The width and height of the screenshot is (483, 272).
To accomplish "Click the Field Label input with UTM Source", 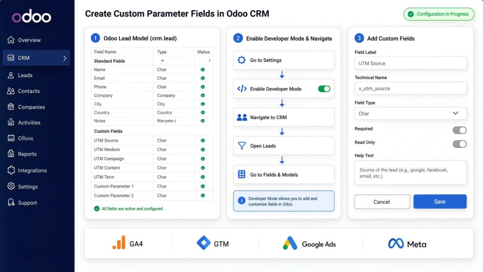I will (x=410, y=63).
